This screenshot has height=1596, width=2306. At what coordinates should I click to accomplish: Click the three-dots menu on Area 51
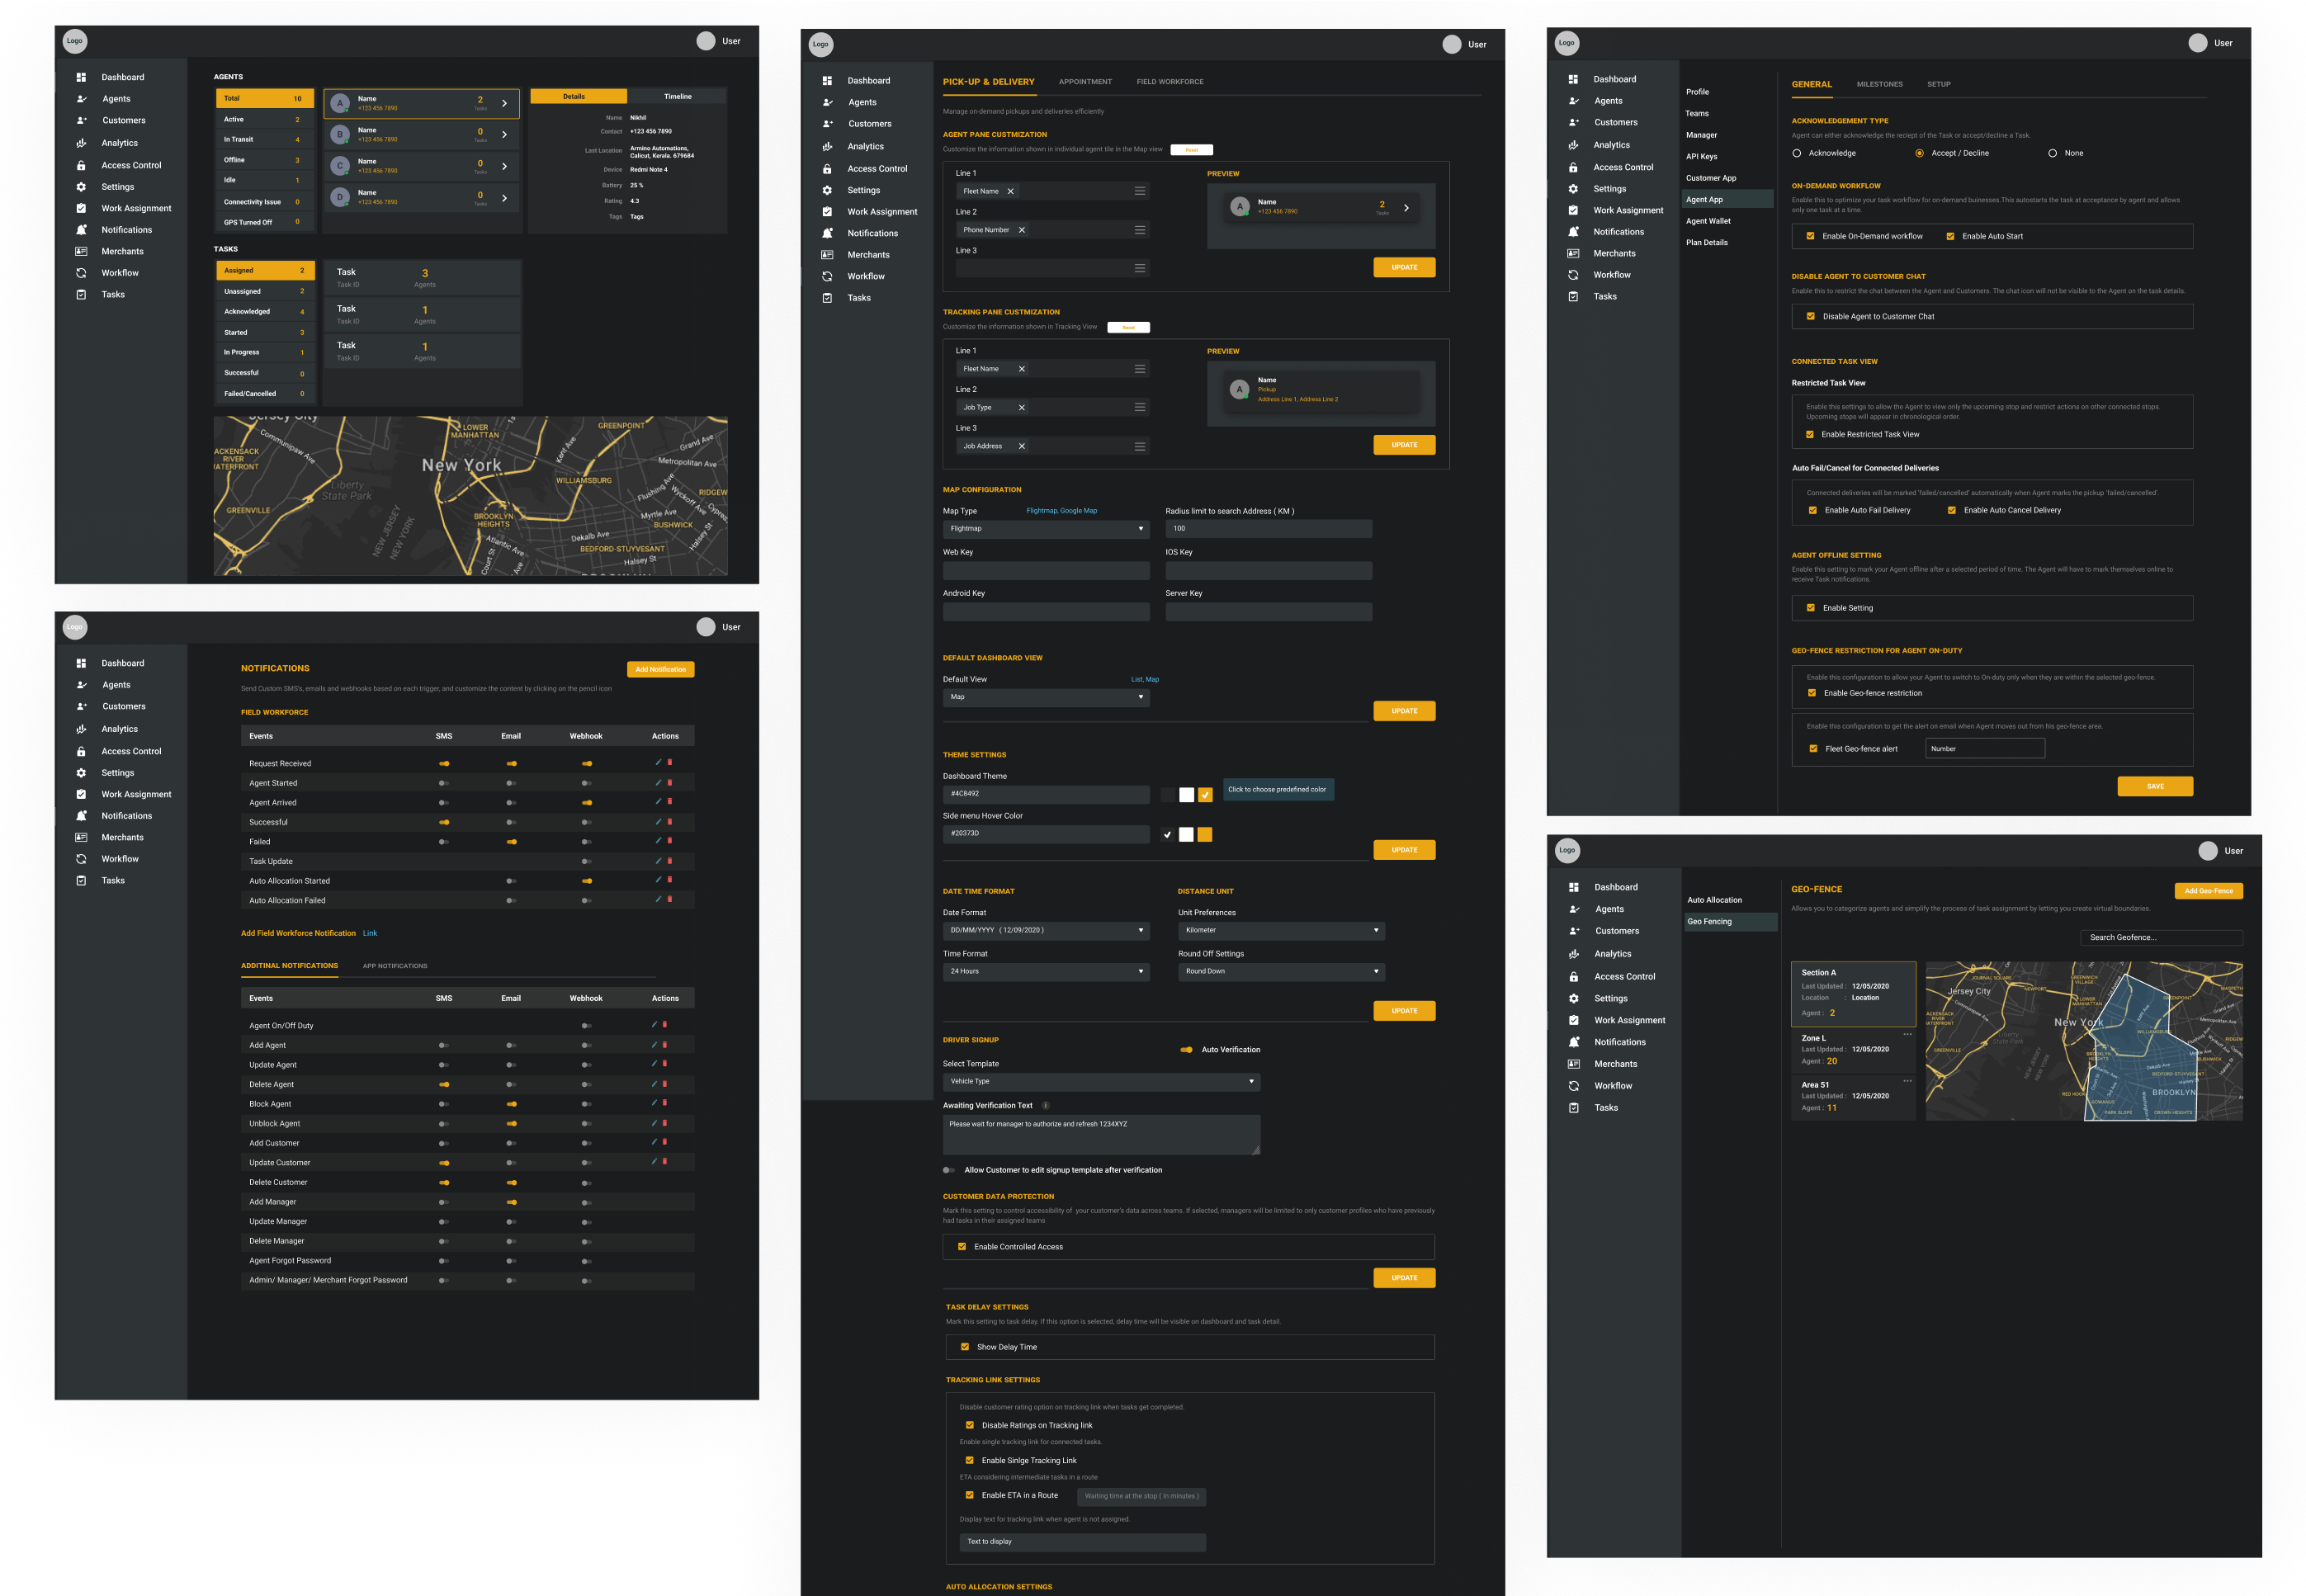coord(1907,1080)
